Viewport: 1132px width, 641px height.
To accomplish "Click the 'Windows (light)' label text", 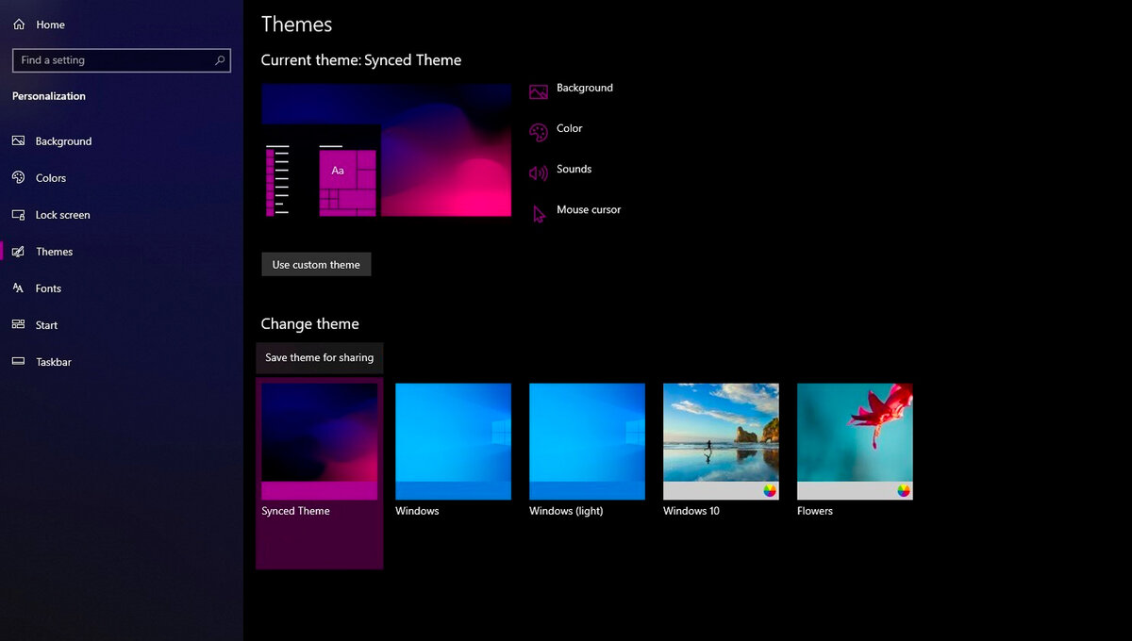I will 566,511.
